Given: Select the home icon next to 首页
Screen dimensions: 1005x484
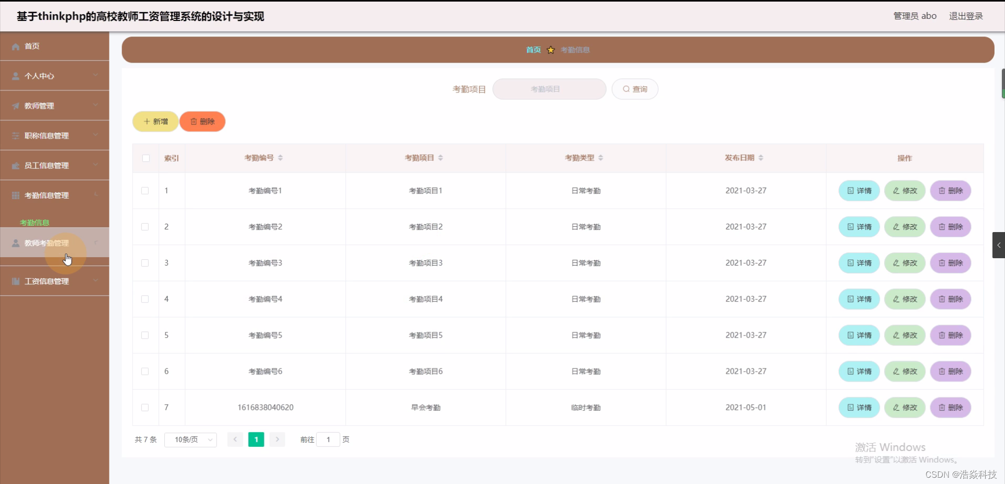Looking at the screenshot, I should click(15, 46).
